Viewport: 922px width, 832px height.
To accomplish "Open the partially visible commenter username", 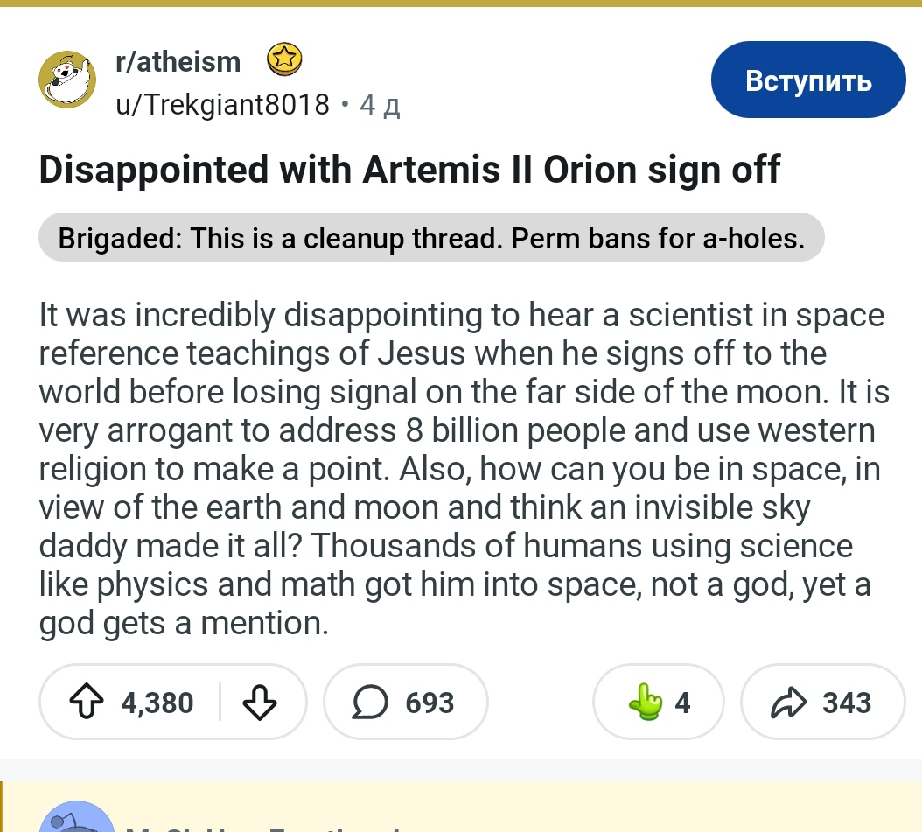I will tap(264, 828).
